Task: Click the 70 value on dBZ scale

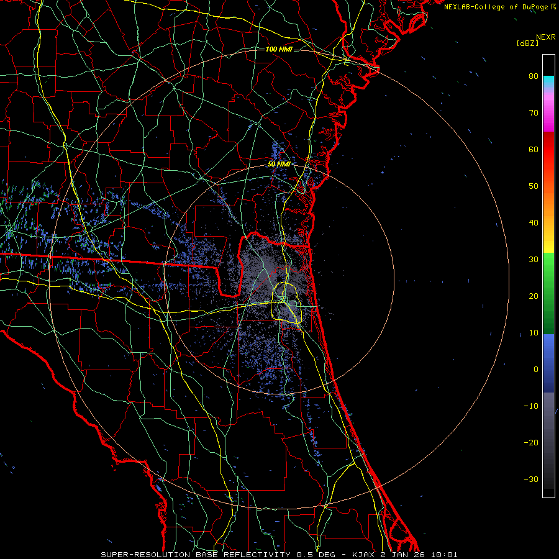Action: 534,112
